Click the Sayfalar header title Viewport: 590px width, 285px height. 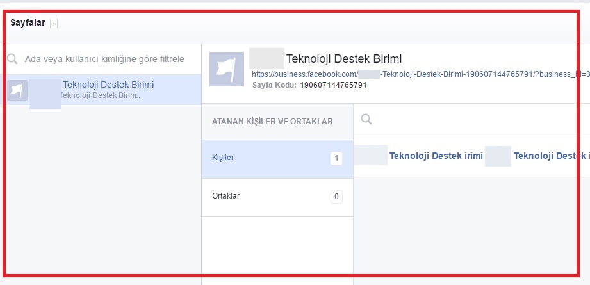(28, 23)
